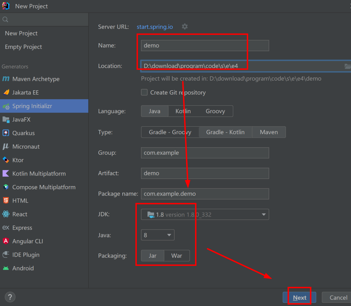This screenshot has width=351, height=306.
Task: Choose IDE Plugin generator entry
Action: click(44, 255)
